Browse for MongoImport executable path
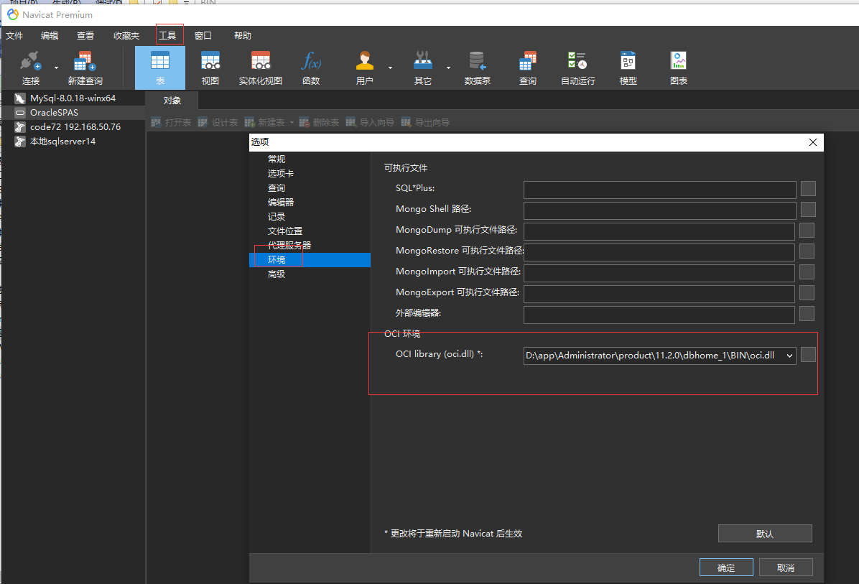859x584 pixels. click(x=807, y=272)
